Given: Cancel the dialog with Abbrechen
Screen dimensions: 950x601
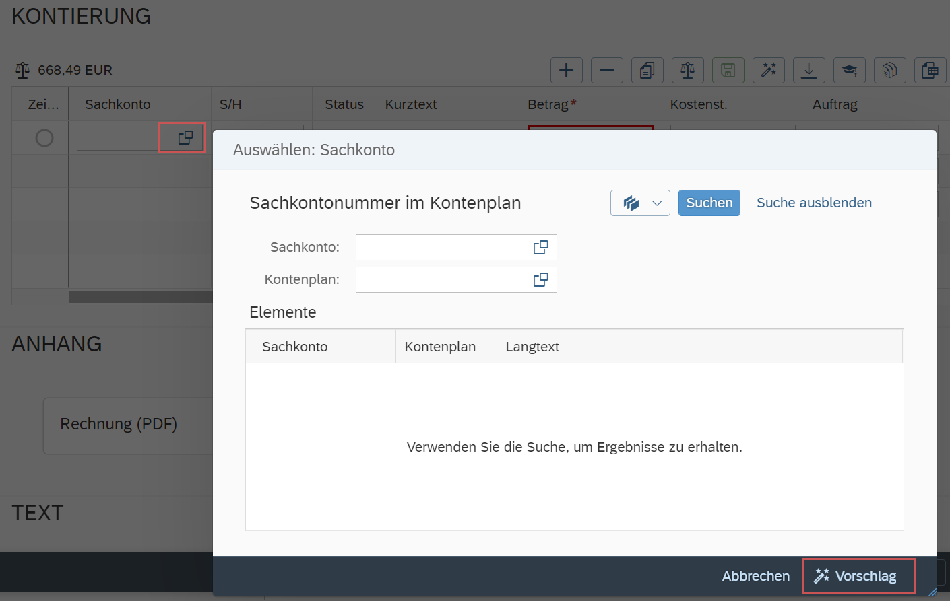Looking at the screenshot, I should click(x=755, y=576).
